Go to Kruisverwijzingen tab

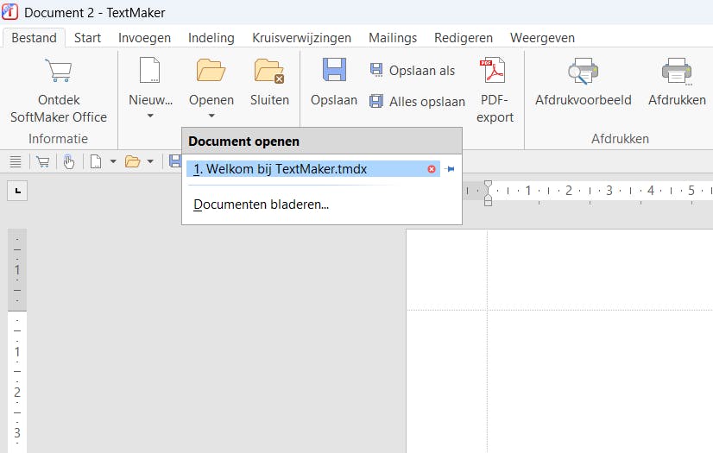[x=301, y=38]
